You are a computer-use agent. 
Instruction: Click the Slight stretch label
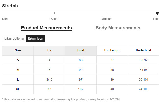pos(55,19)
